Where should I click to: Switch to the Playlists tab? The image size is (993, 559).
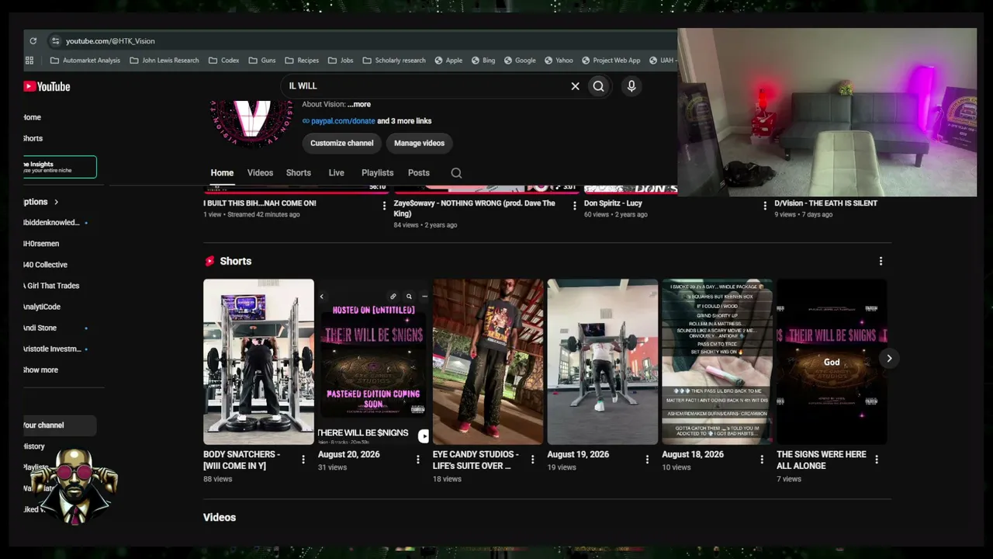tap(377, 173)
